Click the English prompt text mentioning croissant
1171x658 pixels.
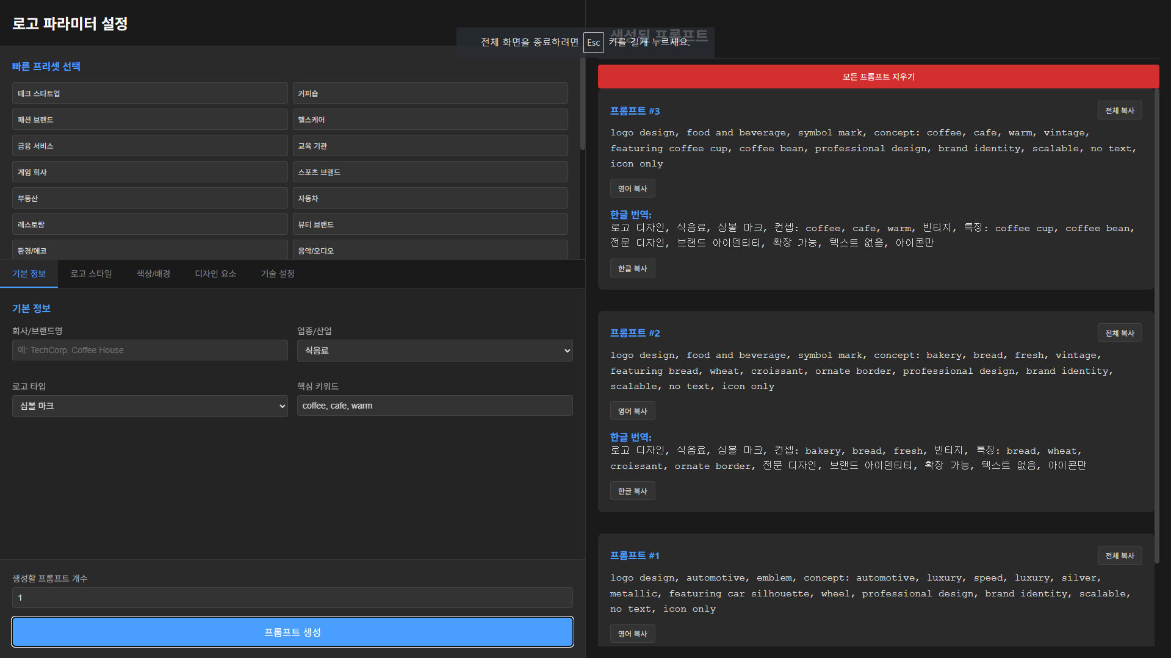click(862, 371)
